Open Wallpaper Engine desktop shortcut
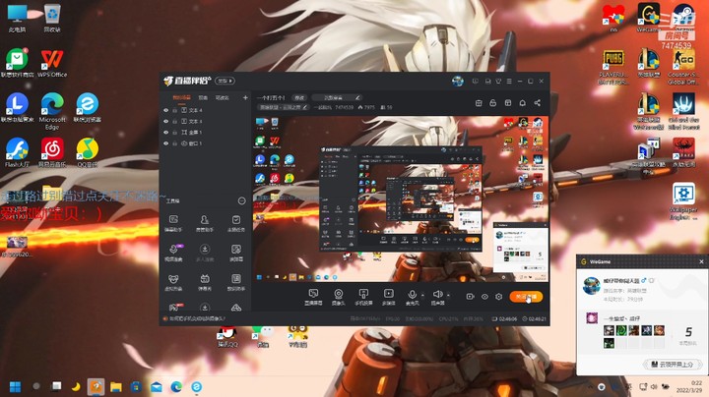709x397 pixels. 682,200
